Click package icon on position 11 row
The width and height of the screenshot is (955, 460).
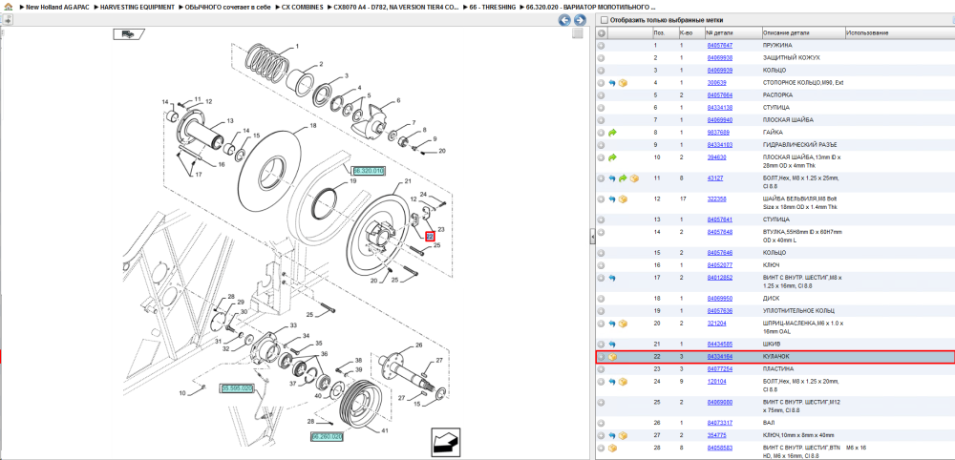(633, 178)
